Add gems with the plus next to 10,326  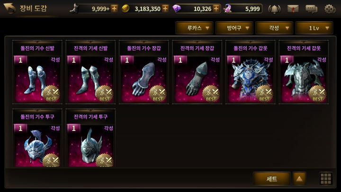coord(216,9)
